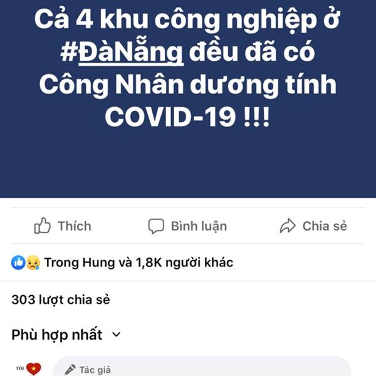376x376 pixels.
Task: Tap the Tác giả label
Action: coord(95,370)
